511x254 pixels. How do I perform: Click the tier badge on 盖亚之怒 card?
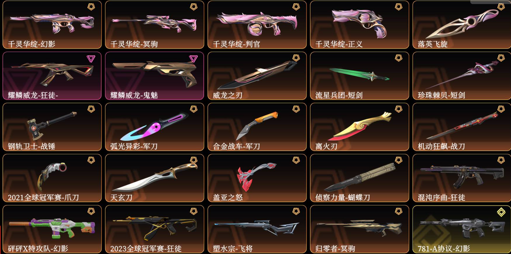click(296, 160)
